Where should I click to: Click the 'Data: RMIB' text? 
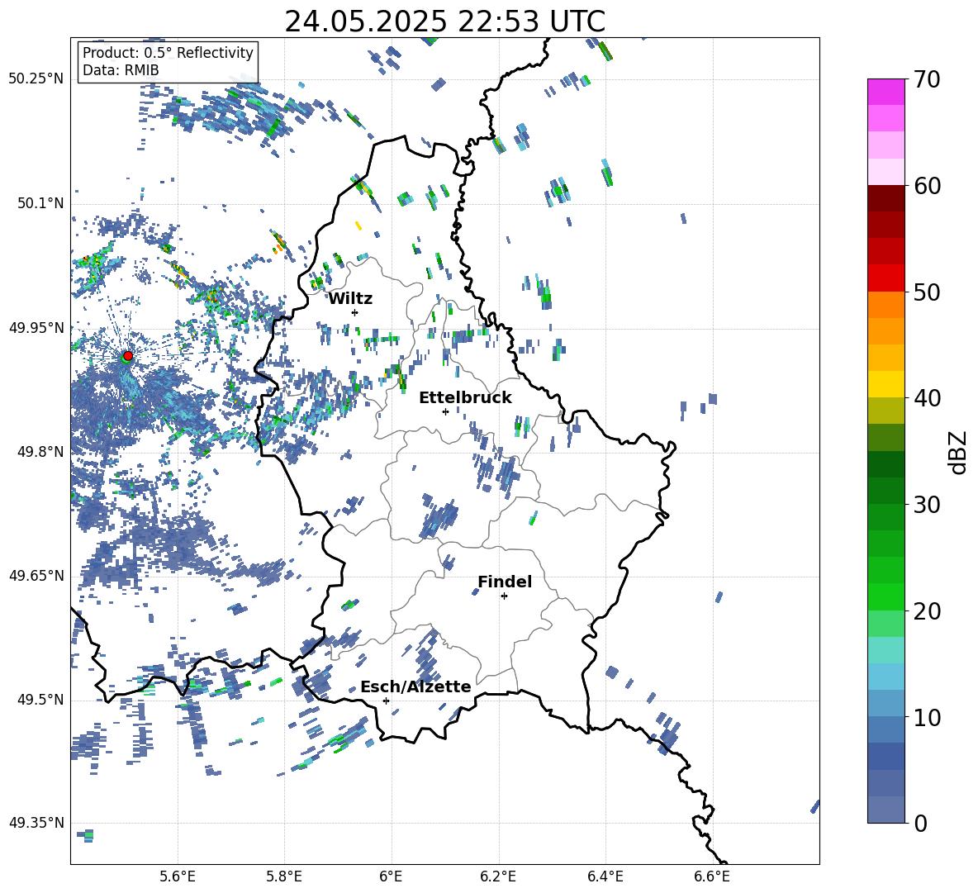click(121, 70)
